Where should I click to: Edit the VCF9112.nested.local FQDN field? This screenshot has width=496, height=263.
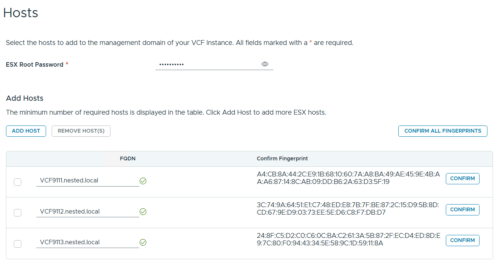[87, 211]
